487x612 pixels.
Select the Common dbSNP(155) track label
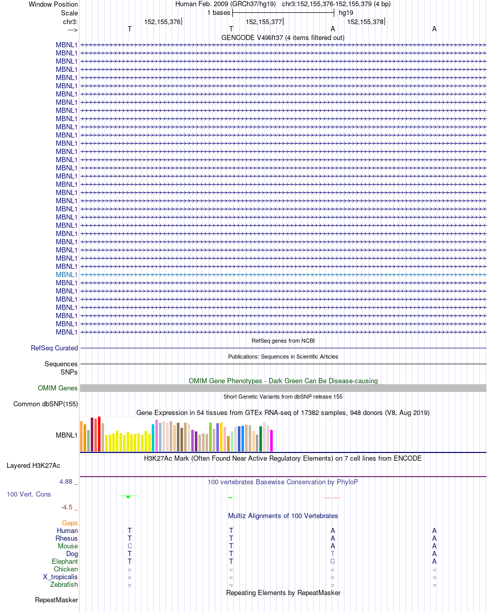point(46,404)
